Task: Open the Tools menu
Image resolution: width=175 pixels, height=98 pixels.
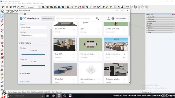Action: (x=24, y=4)
